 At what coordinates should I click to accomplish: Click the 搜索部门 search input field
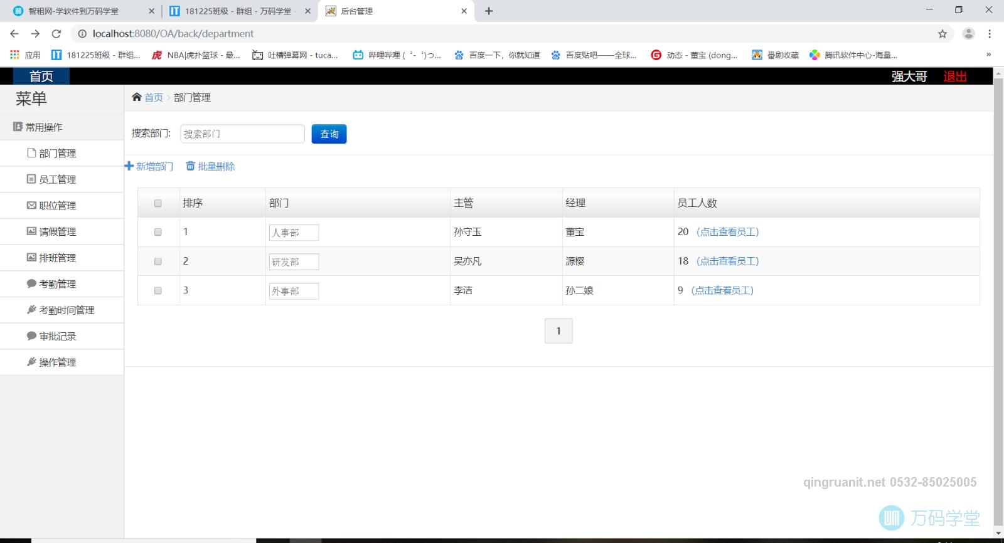242,134
